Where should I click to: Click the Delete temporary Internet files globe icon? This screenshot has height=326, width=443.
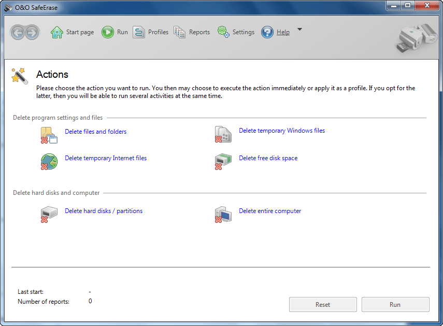[x=49, y=161]
